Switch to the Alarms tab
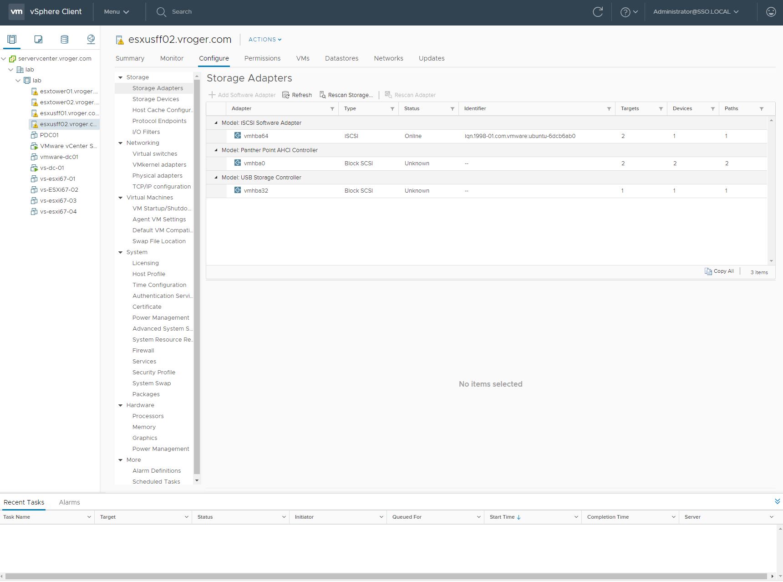The width and height of the screenshot is (783, 582). pyautogui.click(x=69, y=502)
